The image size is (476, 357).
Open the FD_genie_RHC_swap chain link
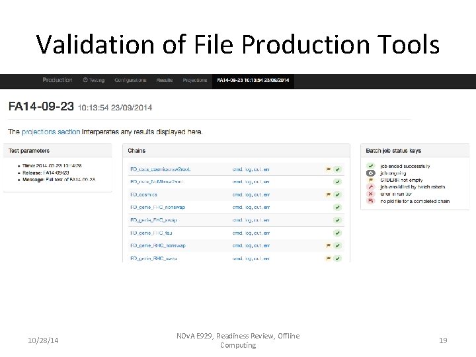(x=154, y=258)
